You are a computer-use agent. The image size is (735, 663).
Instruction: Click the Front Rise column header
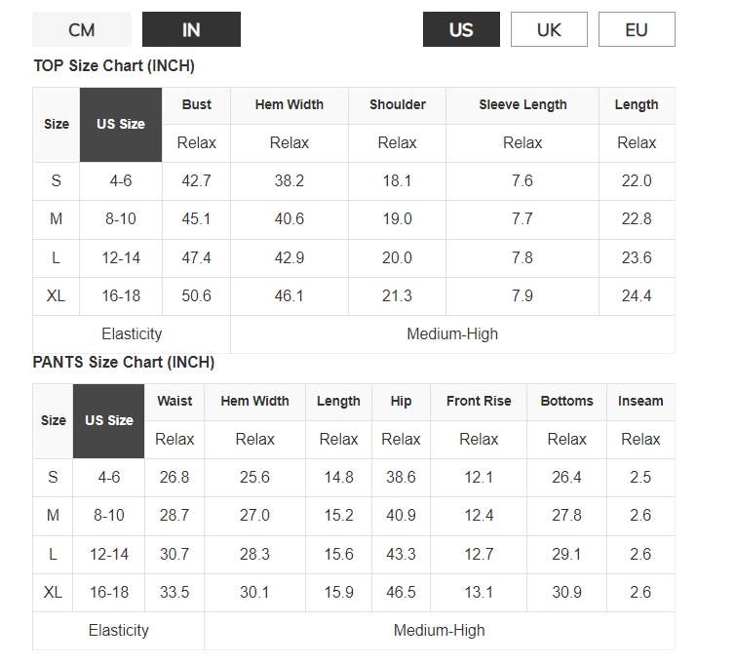coord(479,401)
